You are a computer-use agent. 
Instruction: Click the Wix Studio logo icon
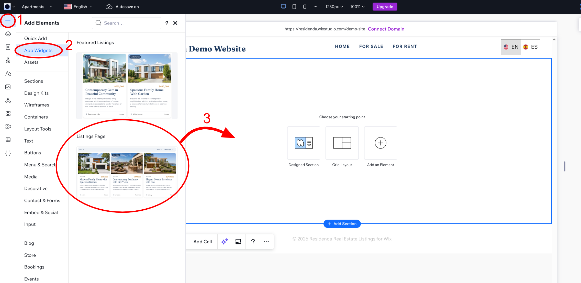point(7,7)
